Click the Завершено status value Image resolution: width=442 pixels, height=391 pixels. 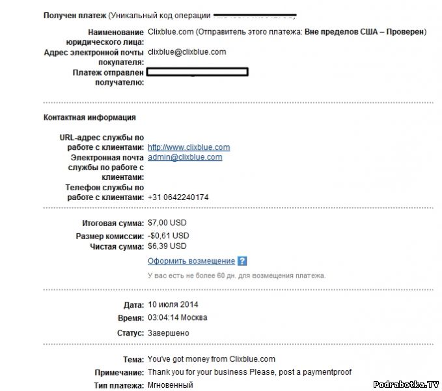tap(169, 332)
